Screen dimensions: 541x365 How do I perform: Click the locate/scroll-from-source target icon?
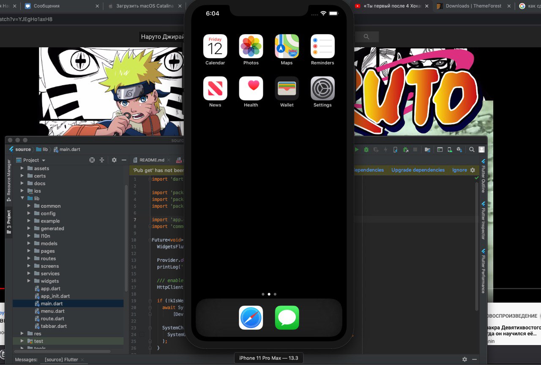coord(92,160)
